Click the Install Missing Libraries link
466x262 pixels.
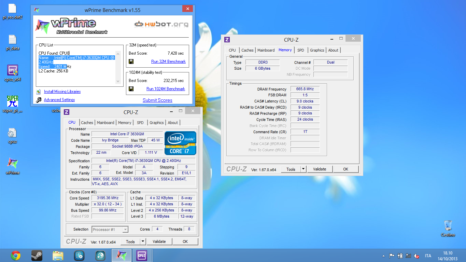[62, 92]
